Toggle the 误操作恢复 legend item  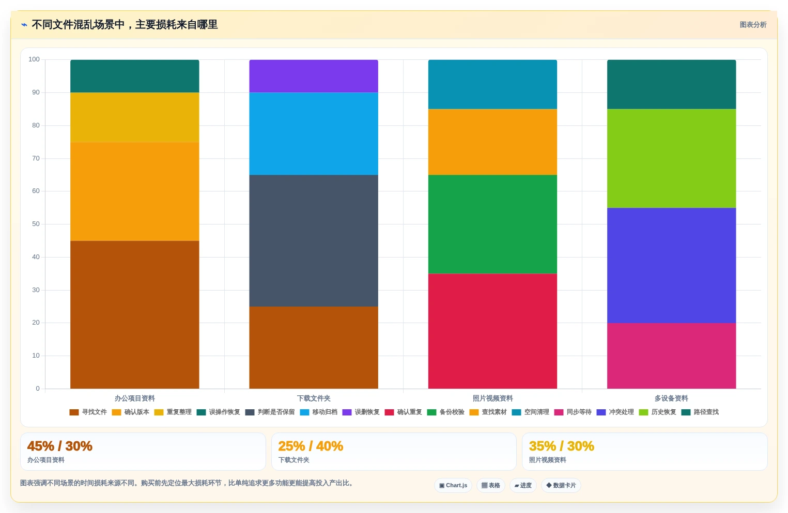(218, 412)
